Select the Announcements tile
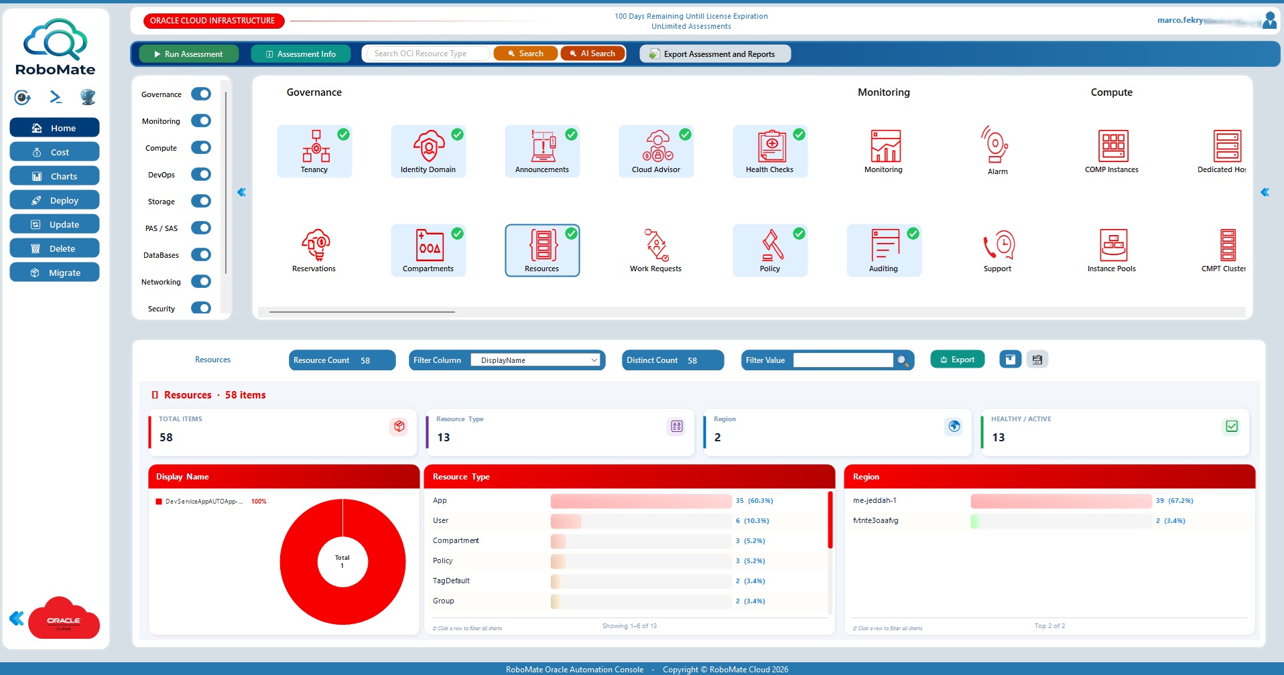The image size is (1284, 675). 542,151
